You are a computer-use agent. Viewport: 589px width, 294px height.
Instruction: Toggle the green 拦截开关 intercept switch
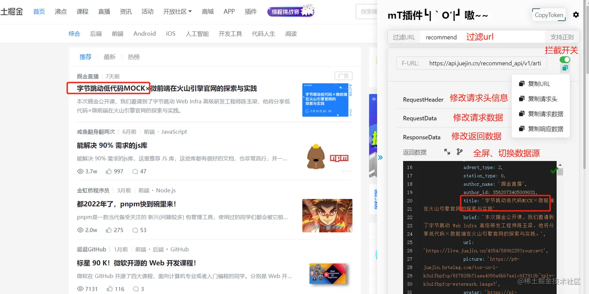pyautogui.click(x=565, y=59)
